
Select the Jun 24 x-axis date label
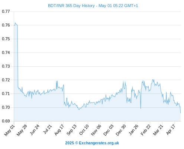pyautogui.click(x=35, y=130)
